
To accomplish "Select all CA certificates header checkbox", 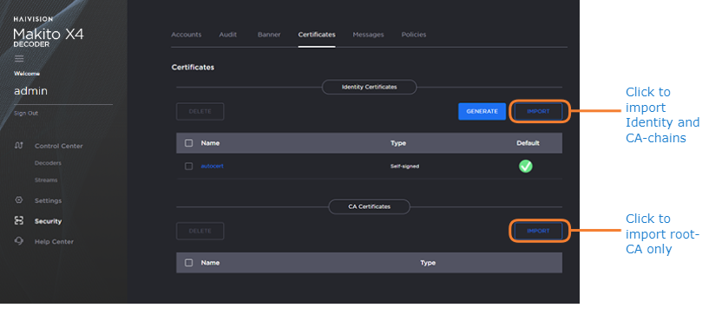I will [x=188, y=263].
